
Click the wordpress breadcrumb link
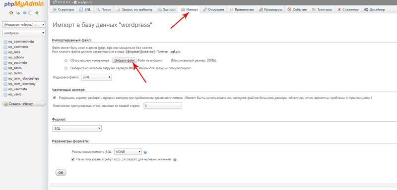pos(84,2)
